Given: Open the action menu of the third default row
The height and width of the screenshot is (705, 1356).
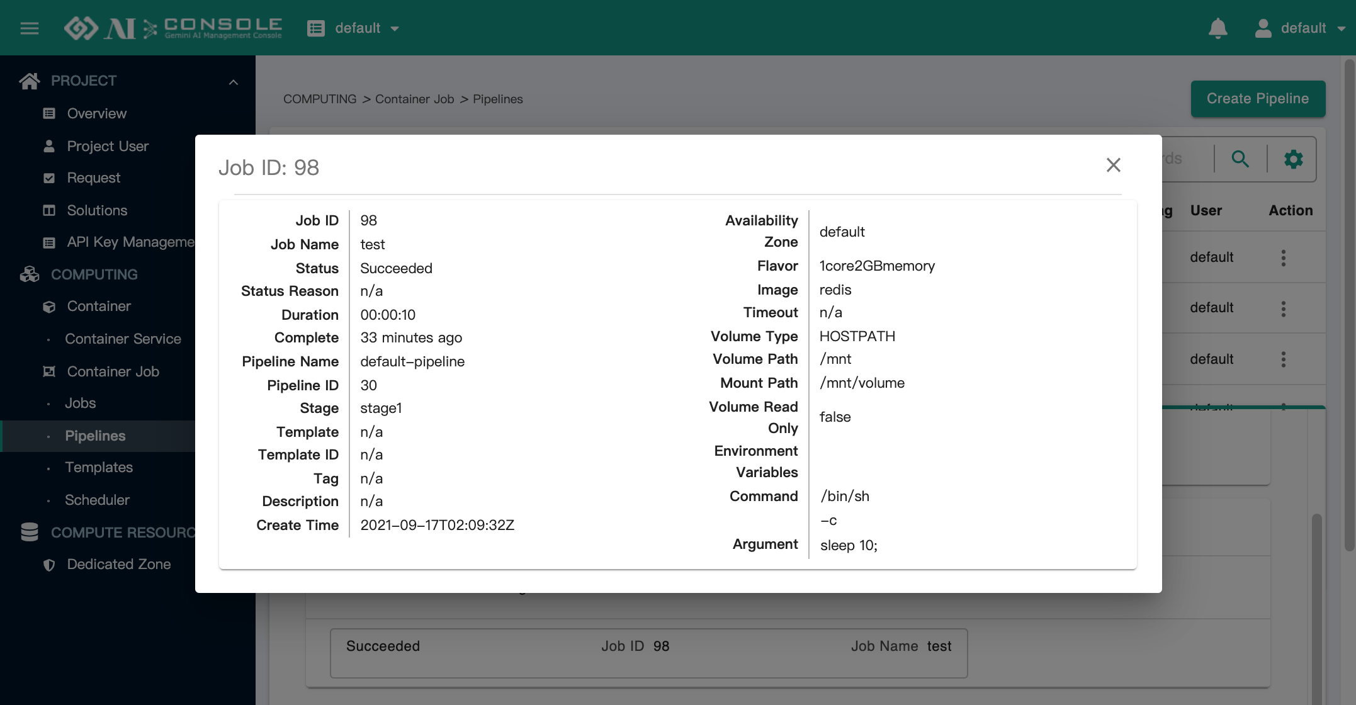Looking at the screenshot, I should click(1284, 359).
